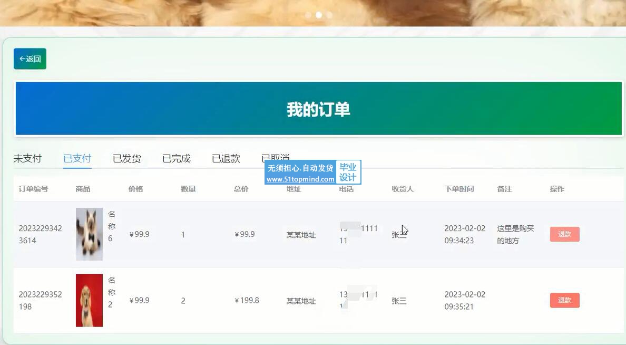Viewport: 626px width, 345px height.
Task: Select the 已支付 tab
Action: pos(77,159)
